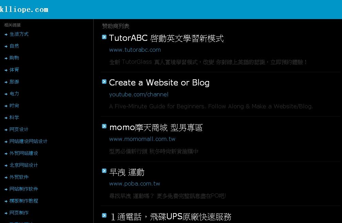Select 体育 in the related links sidebar

14,70
